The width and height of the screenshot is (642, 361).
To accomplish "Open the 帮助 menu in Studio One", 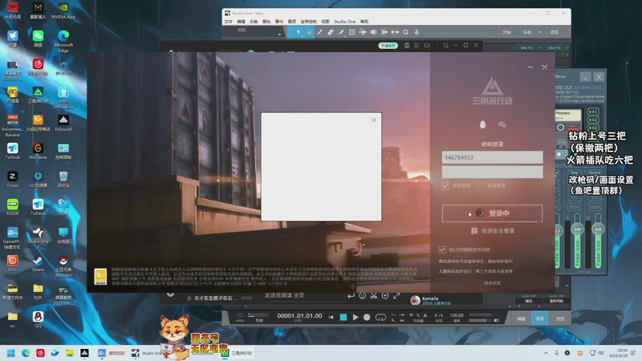I will click(x=364, y=22).
